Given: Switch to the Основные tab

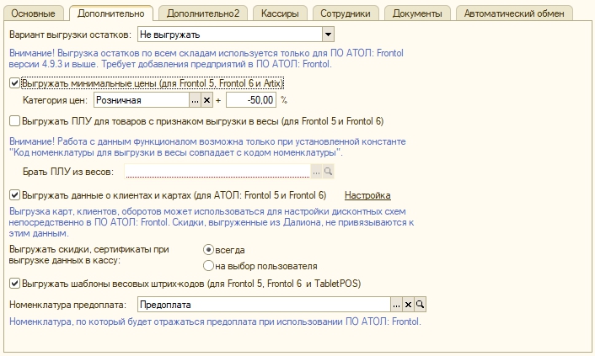Looking at the screenshot, I should click(33, 14).
